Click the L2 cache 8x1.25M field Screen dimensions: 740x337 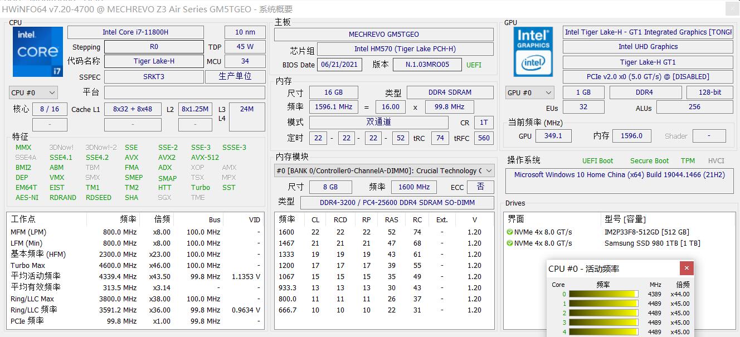pos(195,109)
